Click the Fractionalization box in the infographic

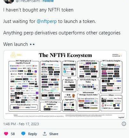coord(24,107)
